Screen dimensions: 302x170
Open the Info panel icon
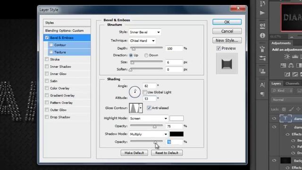tap(262, 35)
